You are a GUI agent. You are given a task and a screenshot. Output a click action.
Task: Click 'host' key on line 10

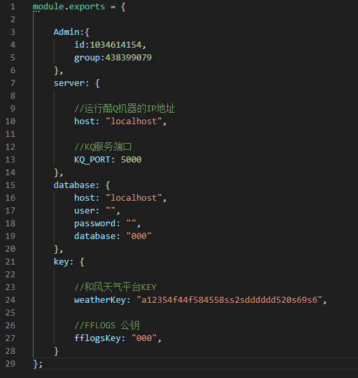pyautogui.click(x=85, y=122)
